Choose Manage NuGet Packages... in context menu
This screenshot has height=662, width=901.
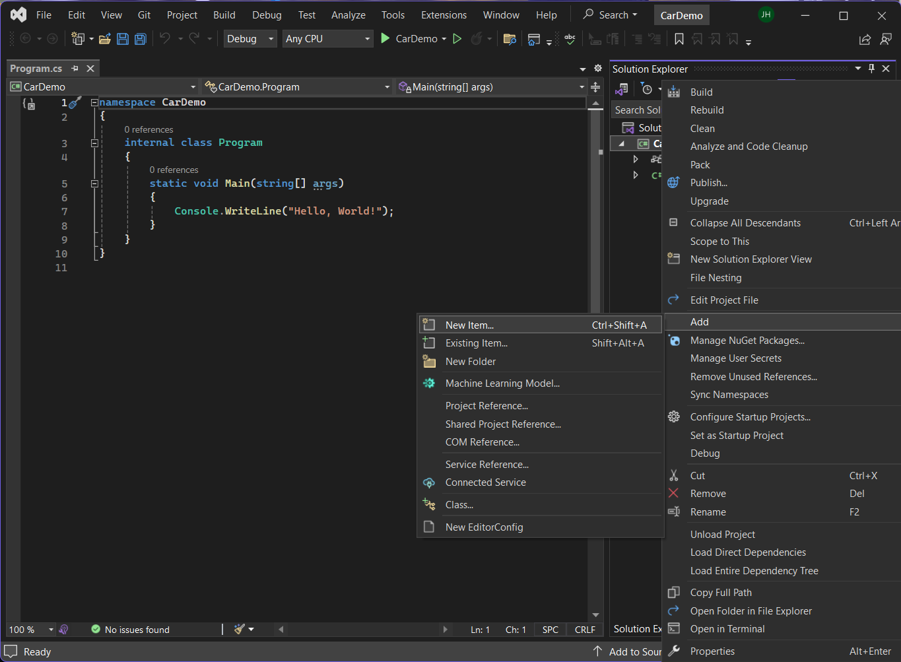[x=747, y=341]
